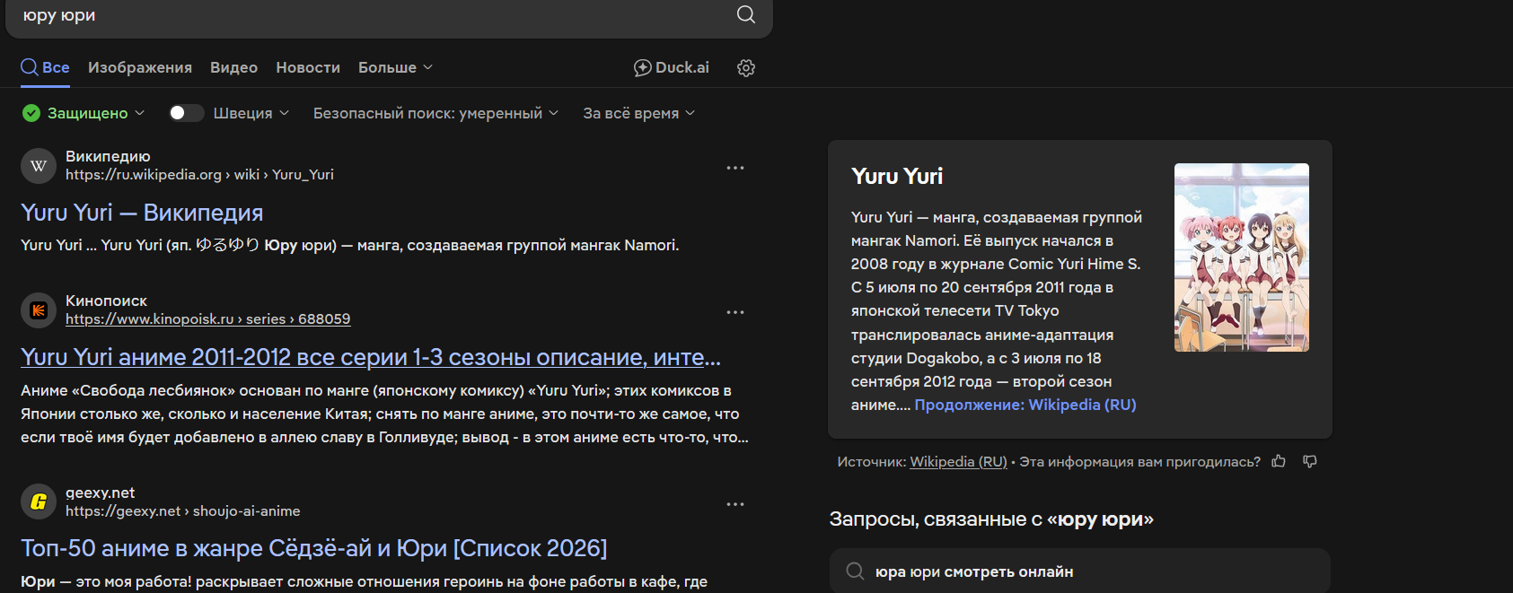Expand the Швеция region dropdown
The width and height of the screenshot is (1513, 593).
click(x=251, y=113)
